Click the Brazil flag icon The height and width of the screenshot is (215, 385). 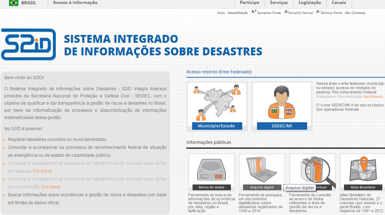(14, 3)
